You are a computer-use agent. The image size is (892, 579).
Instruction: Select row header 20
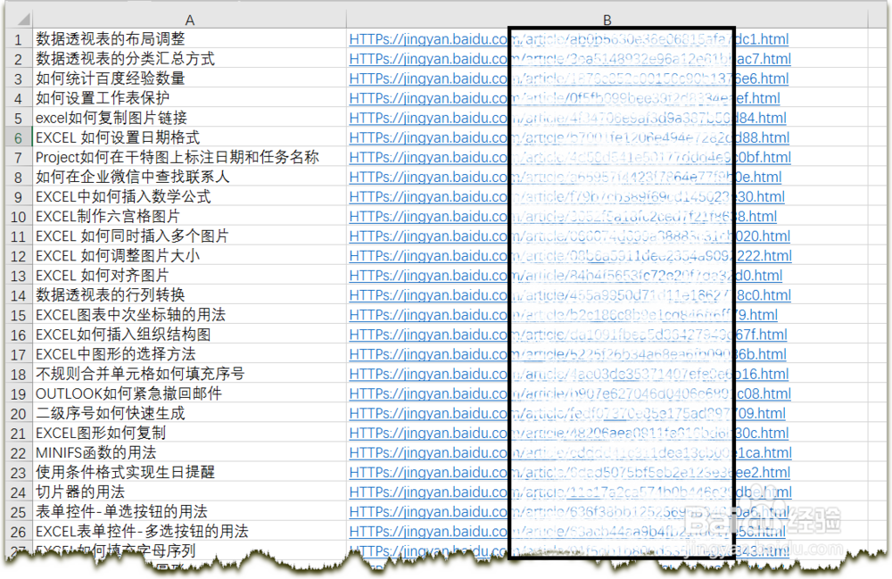(18, 413)
